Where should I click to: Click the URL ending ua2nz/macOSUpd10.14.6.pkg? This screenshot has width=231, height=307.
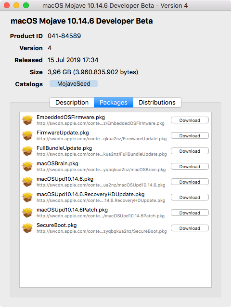coord(101,185)
